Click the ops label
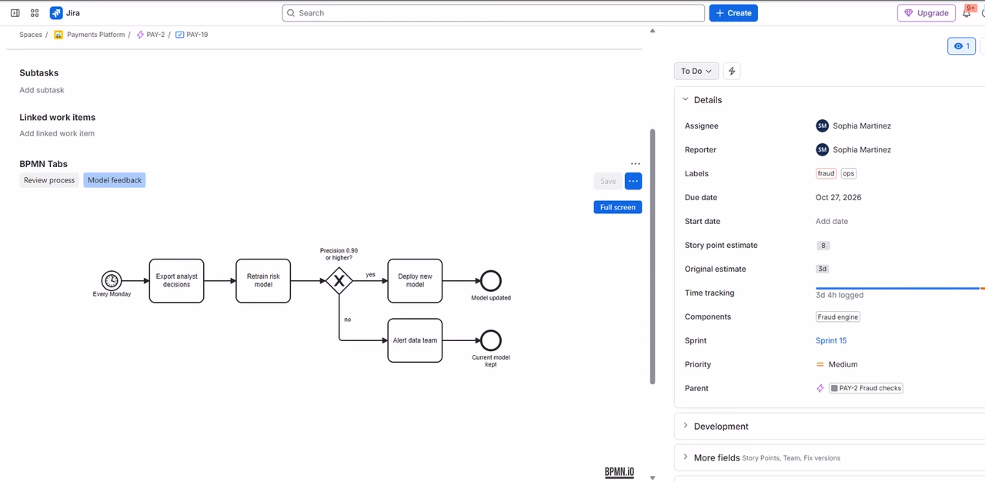Image resolution: width=985 pixels, height=482 pixels. pos(848,173)
